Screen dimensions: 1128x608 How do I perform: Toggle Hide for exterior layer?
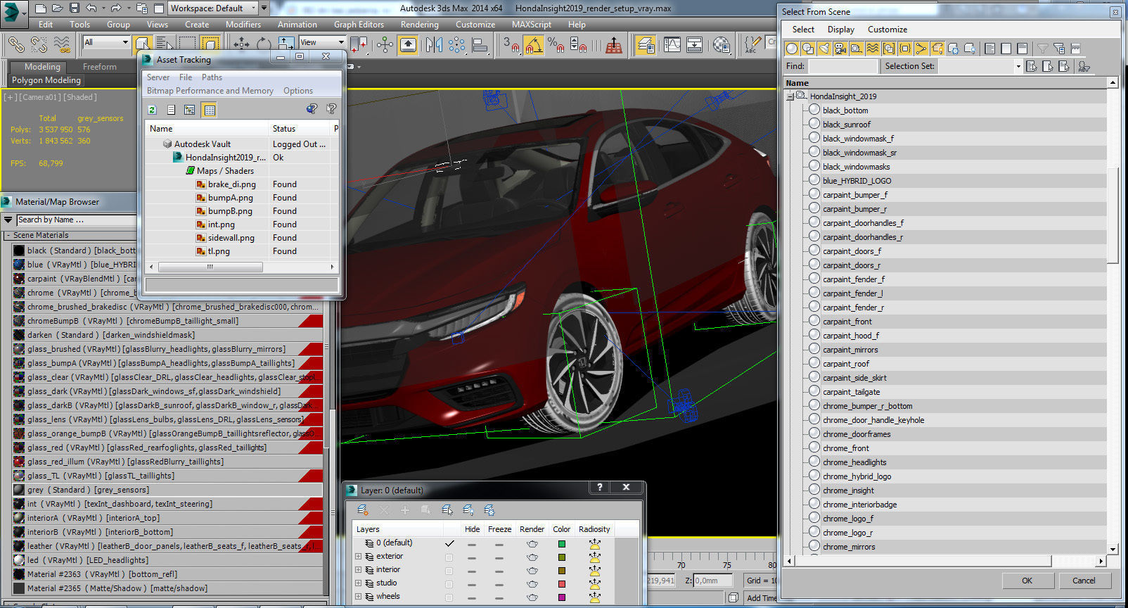472,557
